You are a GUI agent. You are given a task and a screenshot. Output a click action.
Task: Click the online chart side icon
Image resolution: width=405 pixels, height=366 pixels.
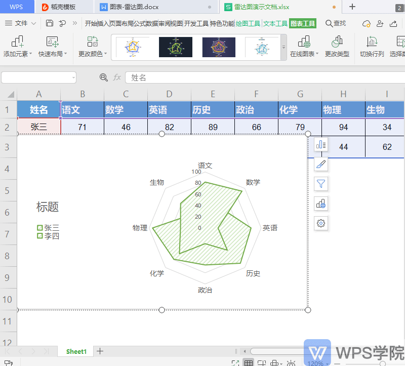(x=321, y=204)
